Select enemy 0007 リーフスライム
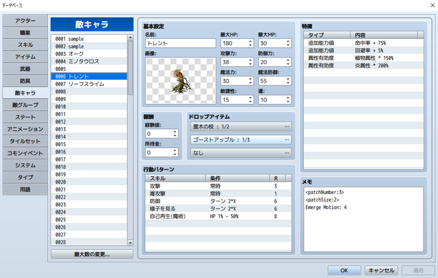This screenshot has width=438, height=278. click(x=89, y=84)
